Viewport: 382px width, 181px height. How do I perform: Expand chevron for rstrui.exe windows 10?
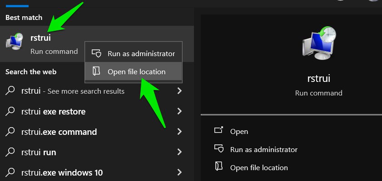pyautogui.click(x=179, y=172)
